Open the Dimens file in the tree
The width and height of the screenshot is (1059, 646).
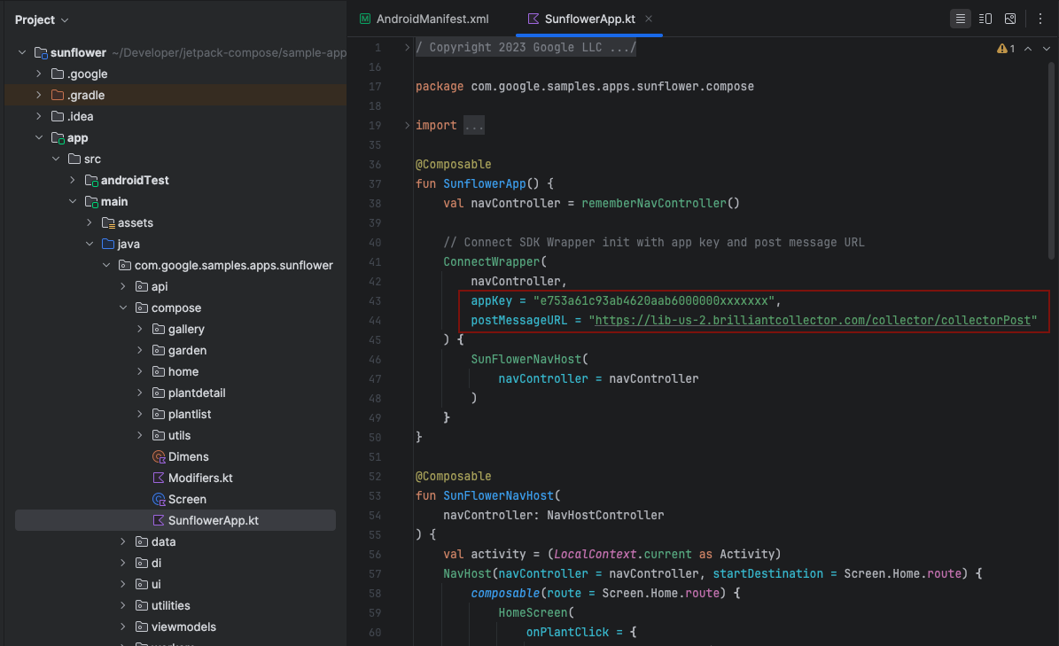click(188, 457)
